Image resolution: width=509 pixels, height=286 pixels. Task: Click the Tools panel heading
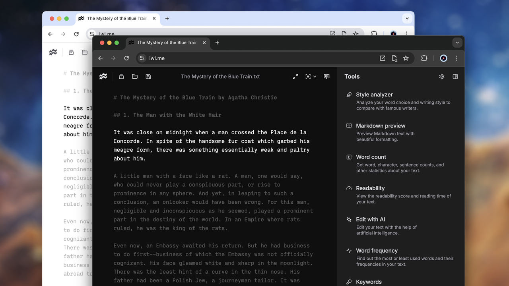tap(352, 76)
